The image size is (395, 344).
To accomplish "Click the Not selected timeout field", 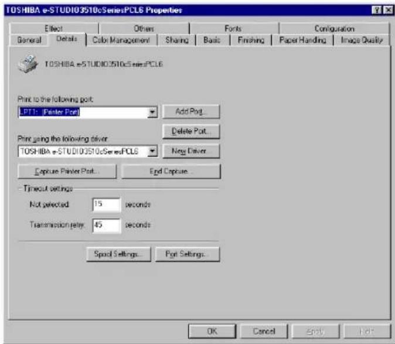I will pyautogui.click(x=107, y=205).
